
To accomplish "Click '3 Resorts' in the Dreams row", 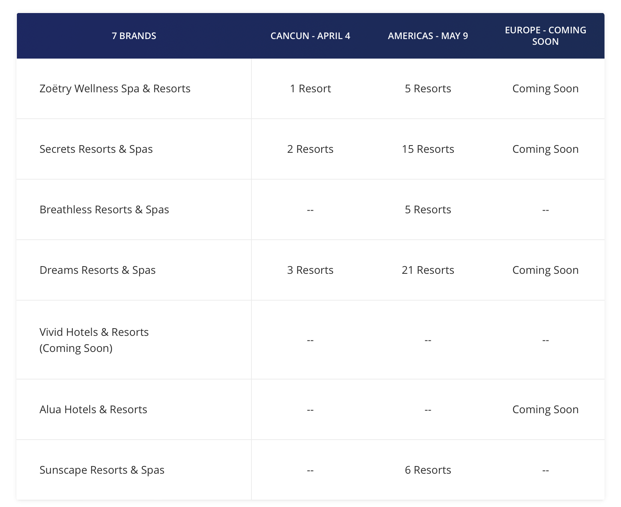I will coord(310,270).
